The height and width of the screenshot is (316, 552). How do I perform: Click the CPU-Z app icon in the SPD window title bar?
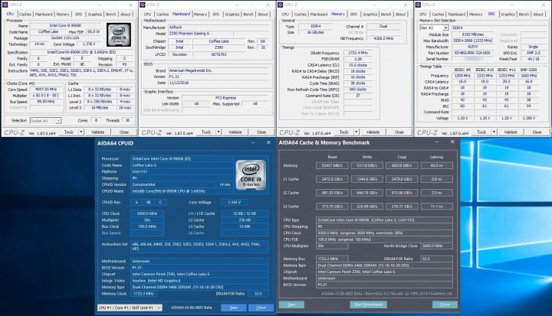tap(419, 5)
